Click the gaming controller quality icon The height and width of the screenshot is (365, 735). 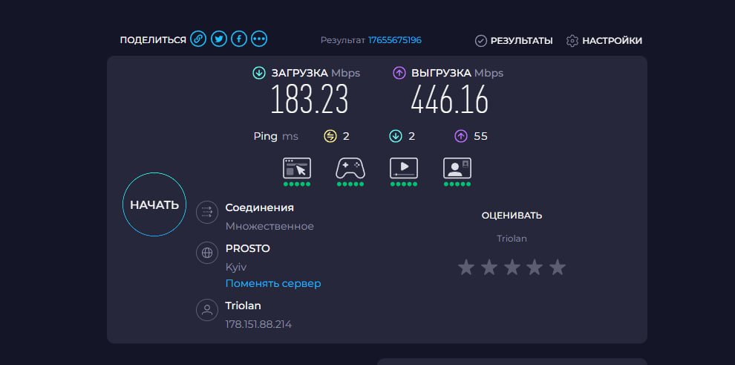coord(350,168)
